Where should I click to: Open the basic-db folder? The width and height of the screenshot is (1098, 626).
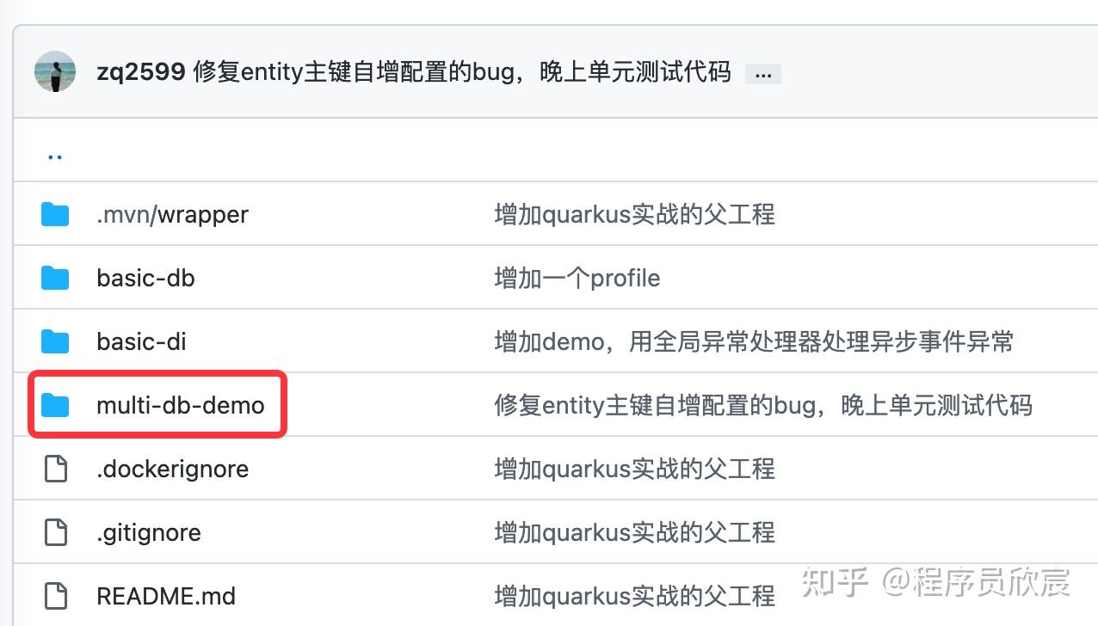(145, 278)
